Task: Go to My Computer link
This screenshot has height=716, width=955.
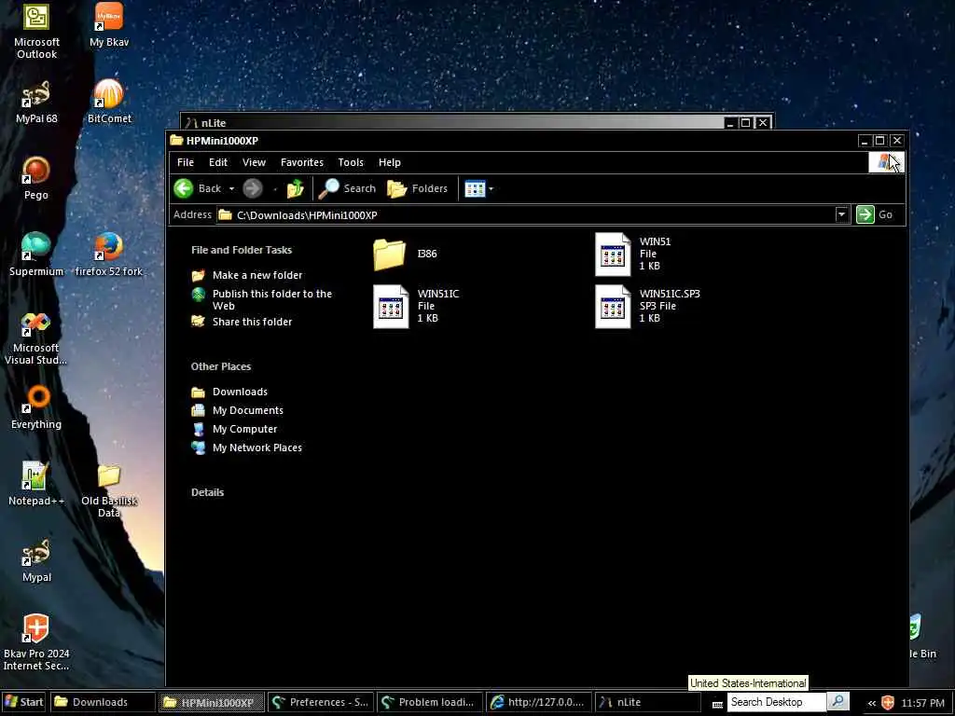Action: 234,429
